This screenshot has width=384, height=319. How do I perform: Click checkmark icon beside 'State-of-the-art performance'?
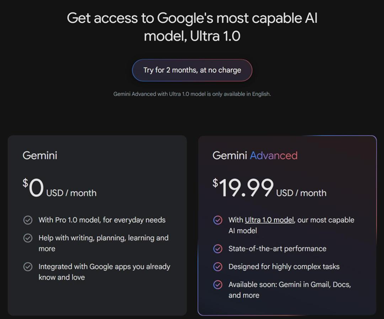point(218,249)
